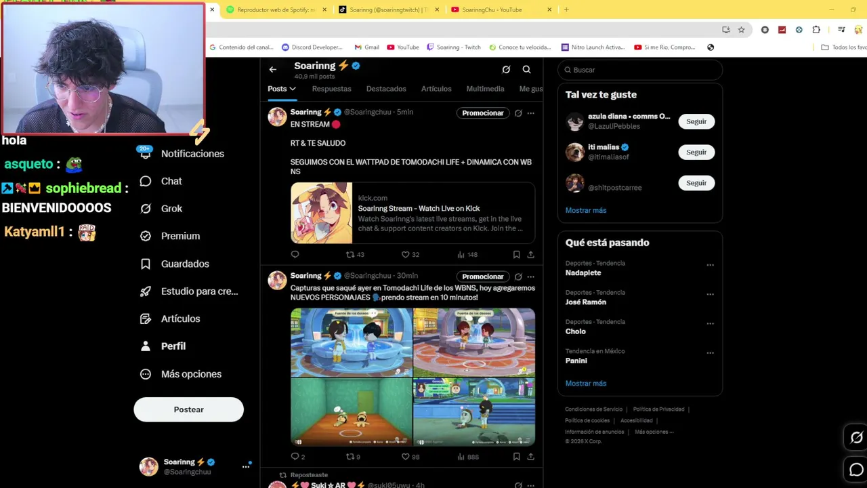View analytics showing 148 views
The height and width of the screenshot is (488, 867).
click(467, 255)
